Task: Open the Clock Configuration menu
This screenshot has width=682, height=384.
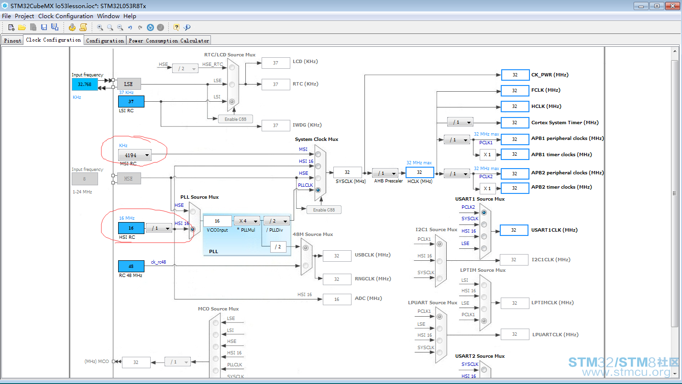Action: [66, 16]
